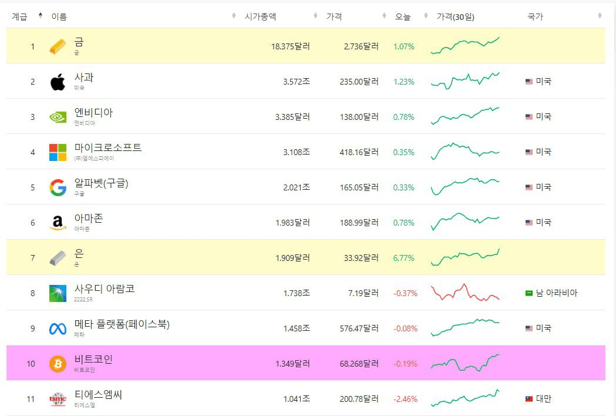Sort using arrow after 시가총액 column
This screenshot has width=616, height=416.
pos(315,16)
